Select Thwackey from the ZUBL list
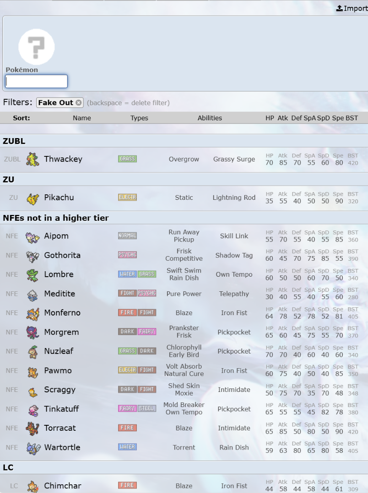The height and width of the screenshot is (493, 368). tap(63, 159)
